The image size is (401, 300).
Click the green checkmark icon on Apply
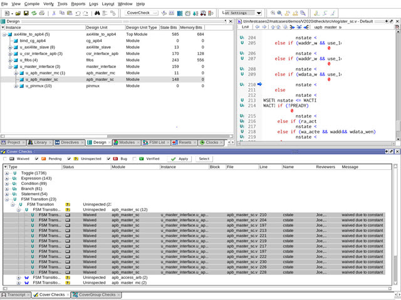point(174,159)
